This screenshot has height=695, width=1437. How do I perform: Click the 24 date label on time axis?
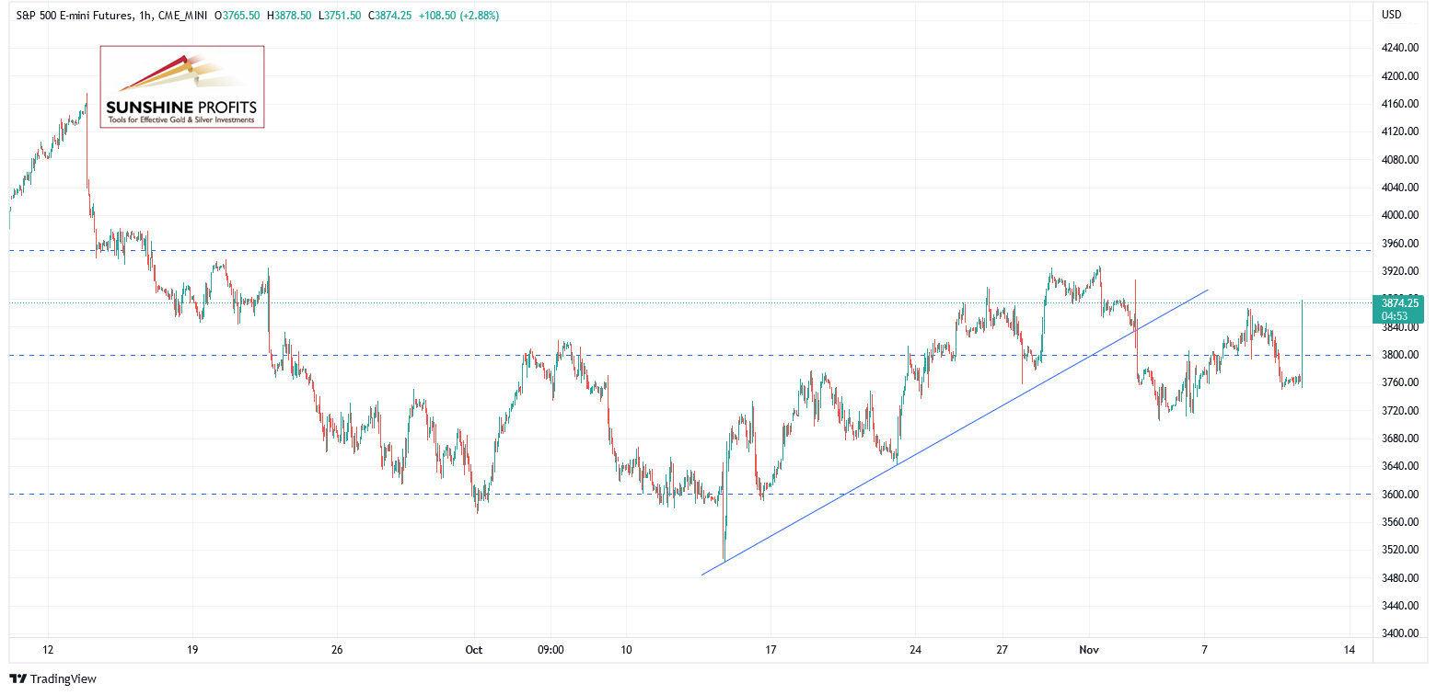[x=915, y=650]
